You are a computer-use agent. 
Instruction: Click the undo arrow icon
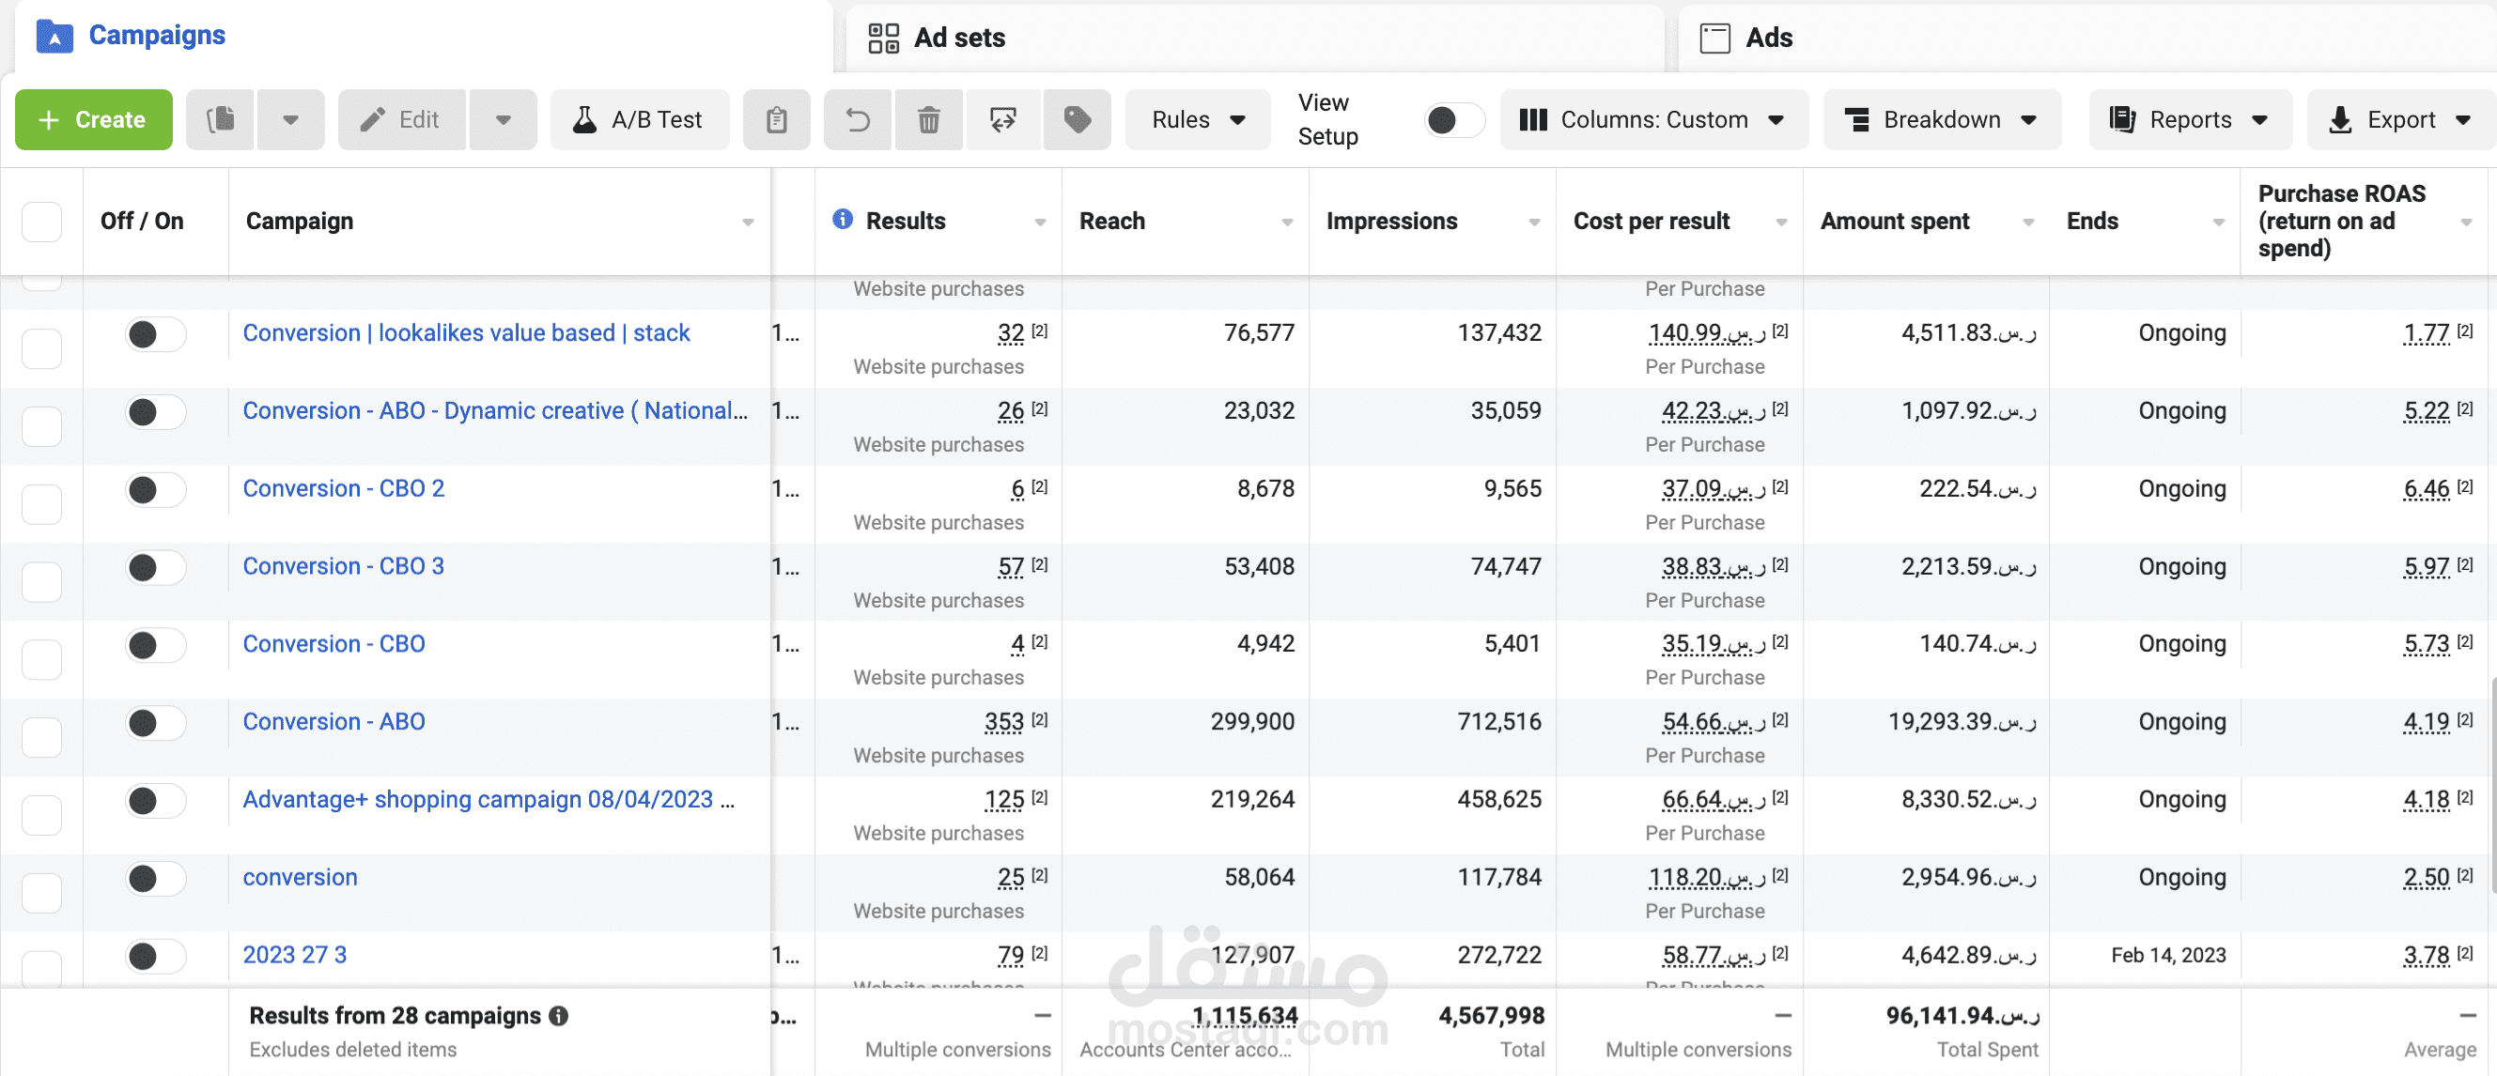click(x=858, y=120)
